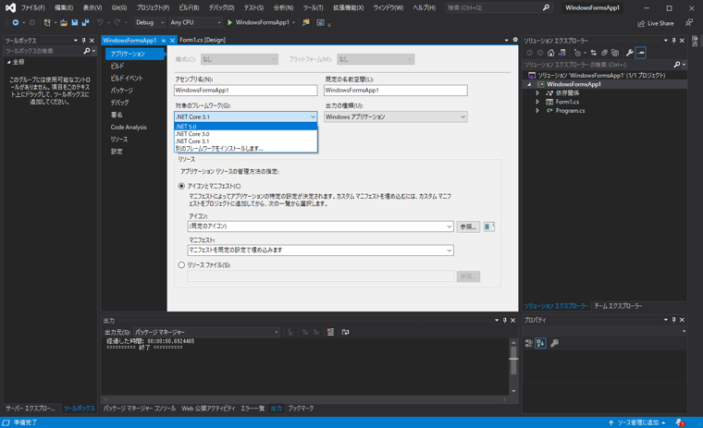Pin the Toolbox panel
Viewport: 703px width, 428px height.
coord(84,41)
